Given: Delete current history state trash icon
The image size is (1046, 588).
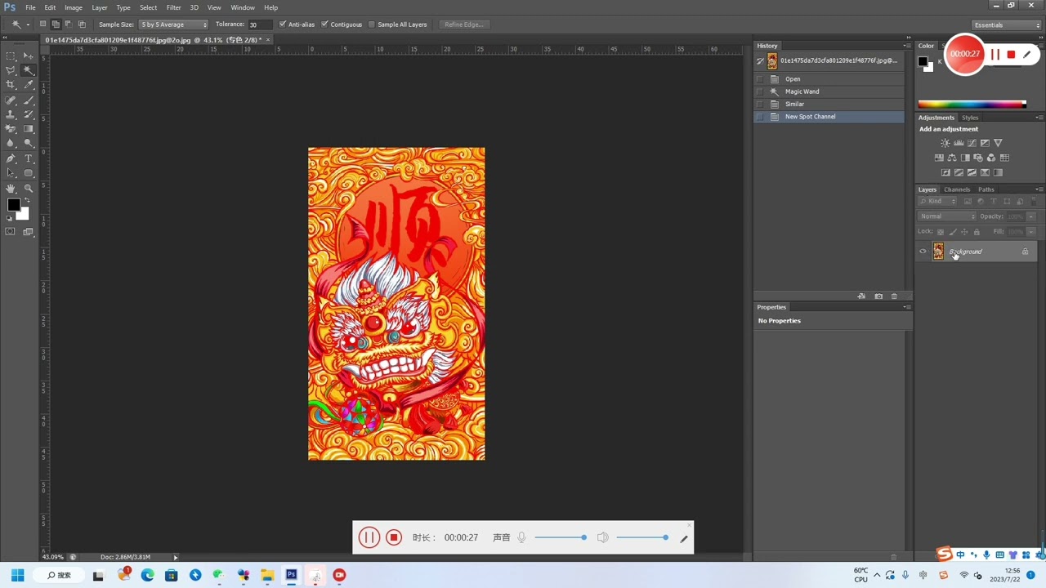Looking at the screenshot, I should [894, 296].
